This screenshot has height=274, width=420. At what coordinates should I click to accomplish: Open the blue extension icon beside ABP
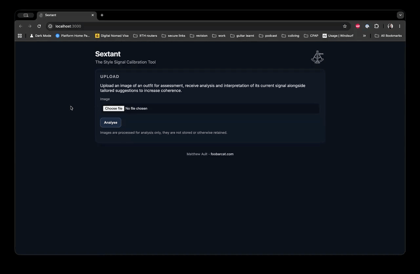tap(367, 26)
